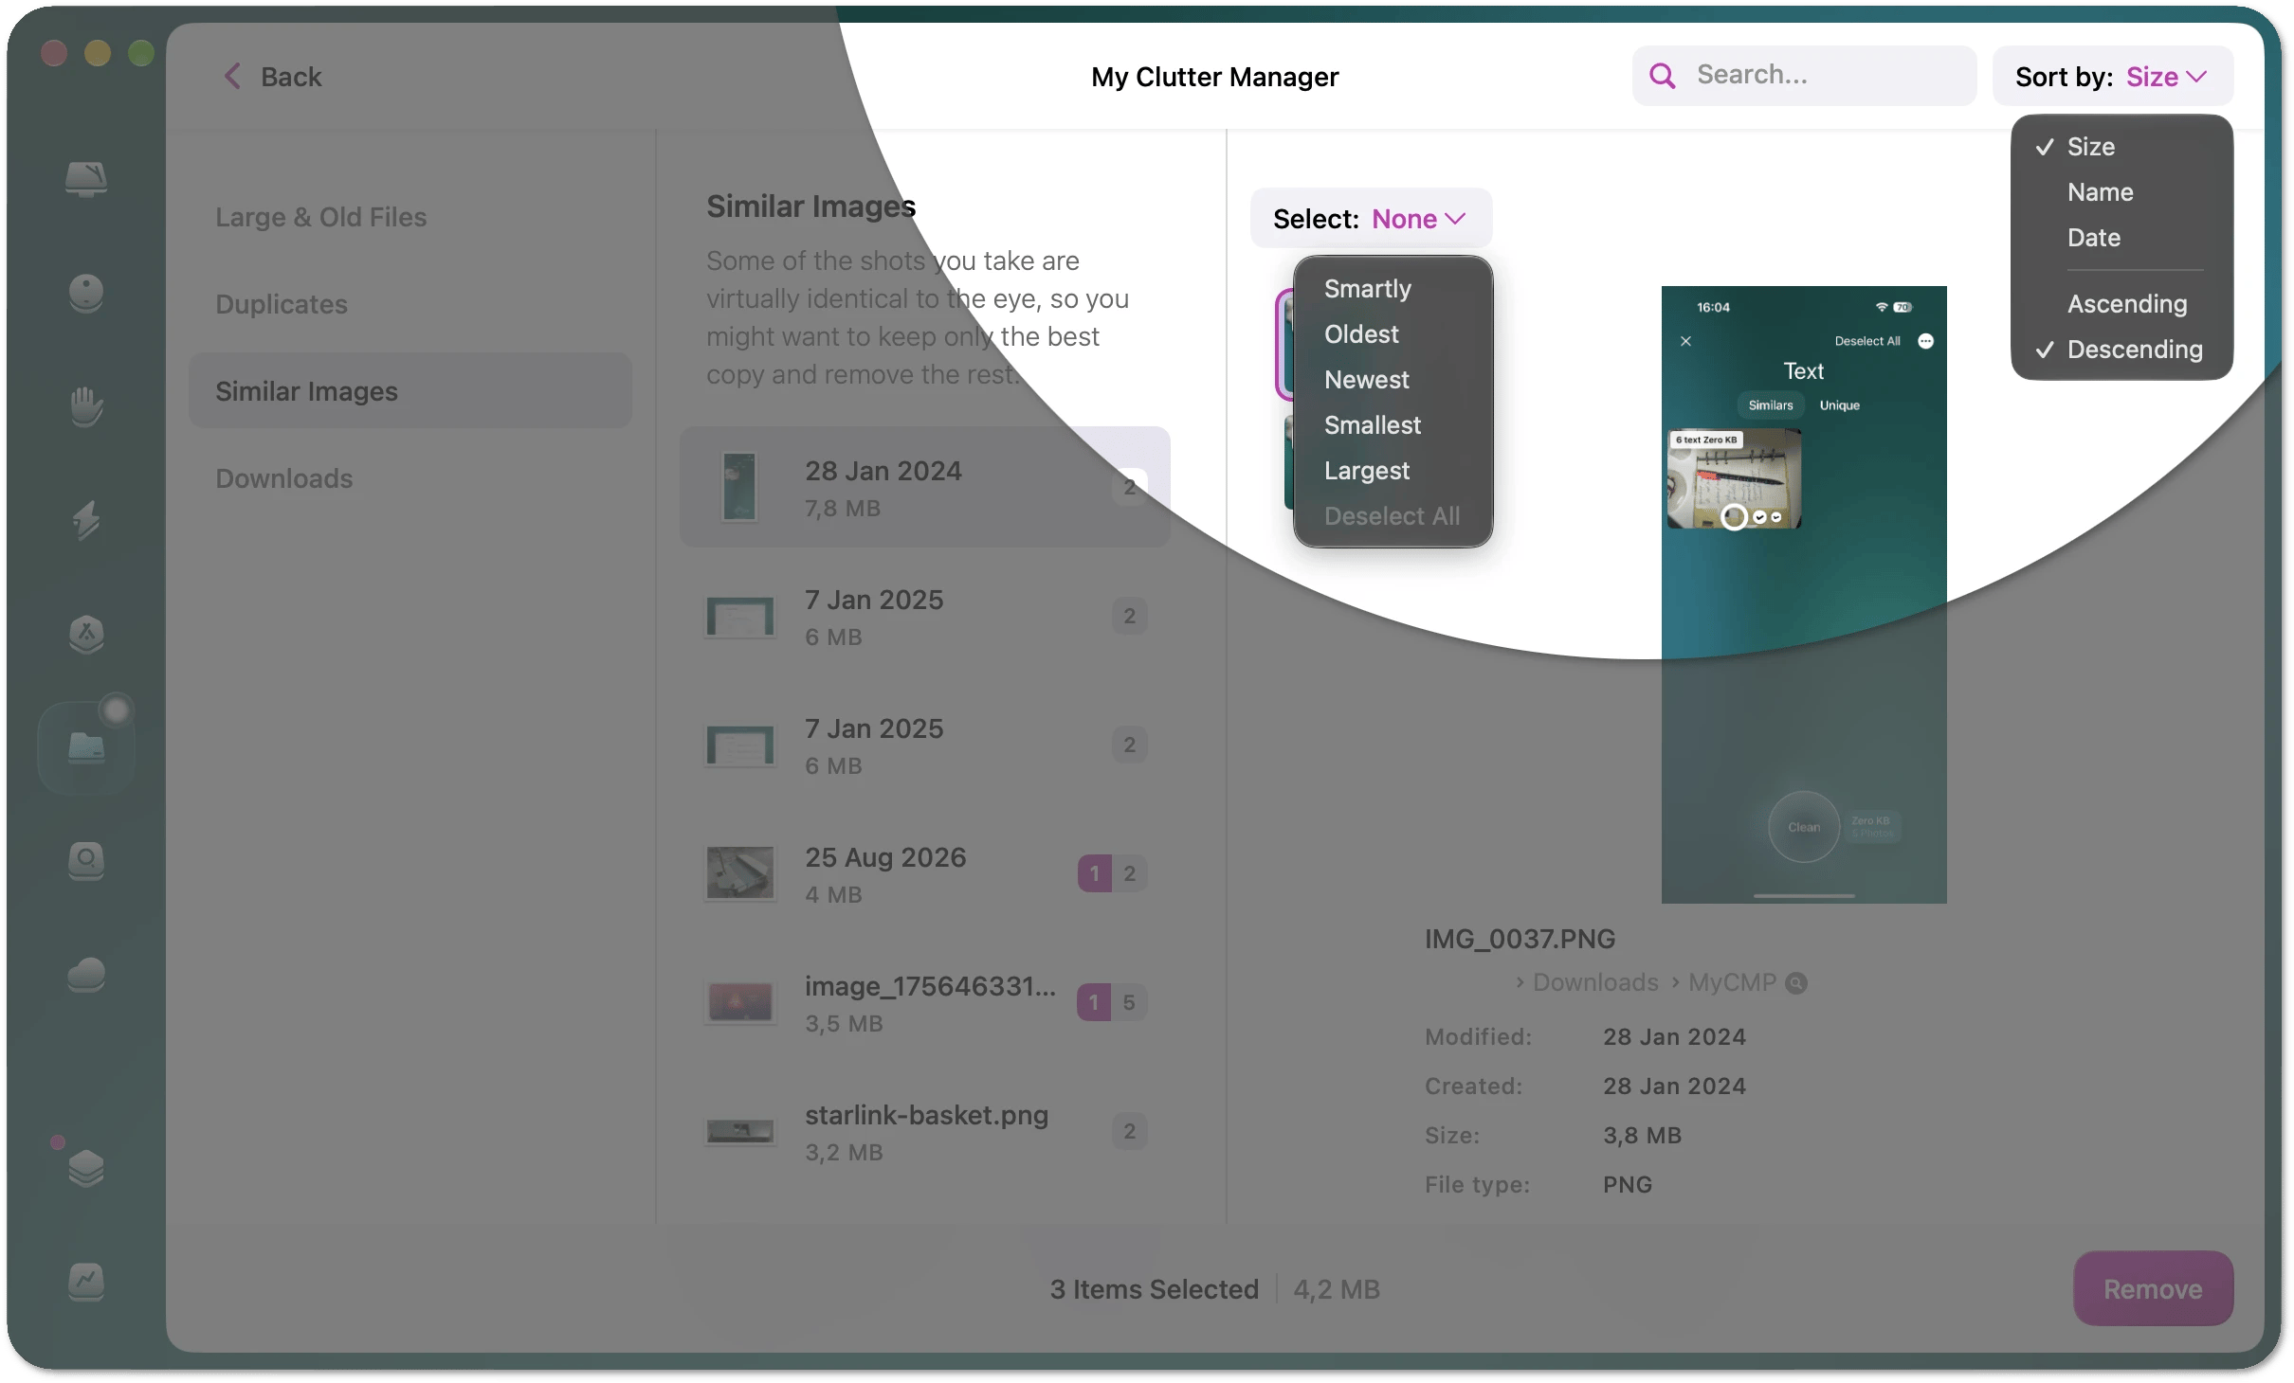This screenshot has width=2294, height=1383.
Task: Choose Largest in the Select menu
Action: coord(1393,471)
